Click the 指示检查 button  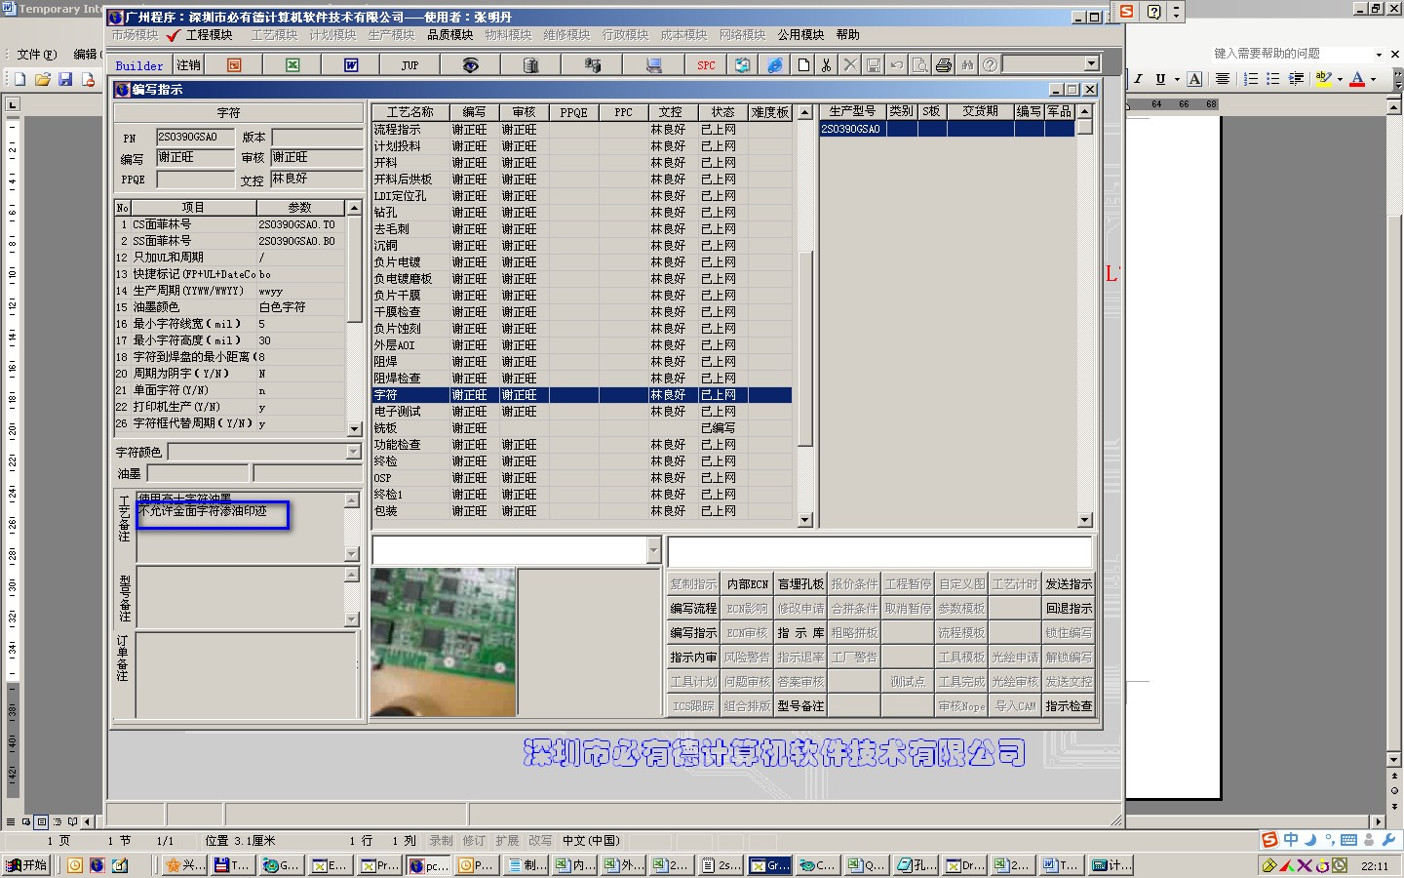(x=1069, y=706)
